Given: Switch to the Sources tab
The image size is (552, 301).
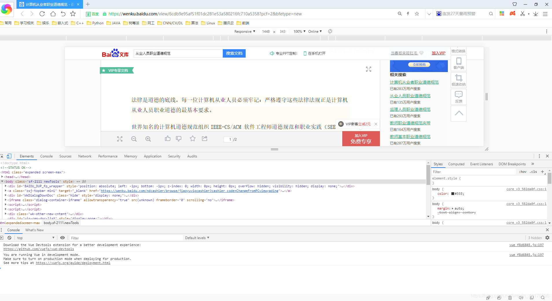Looking at the screenshot, I should pos(65,156).
